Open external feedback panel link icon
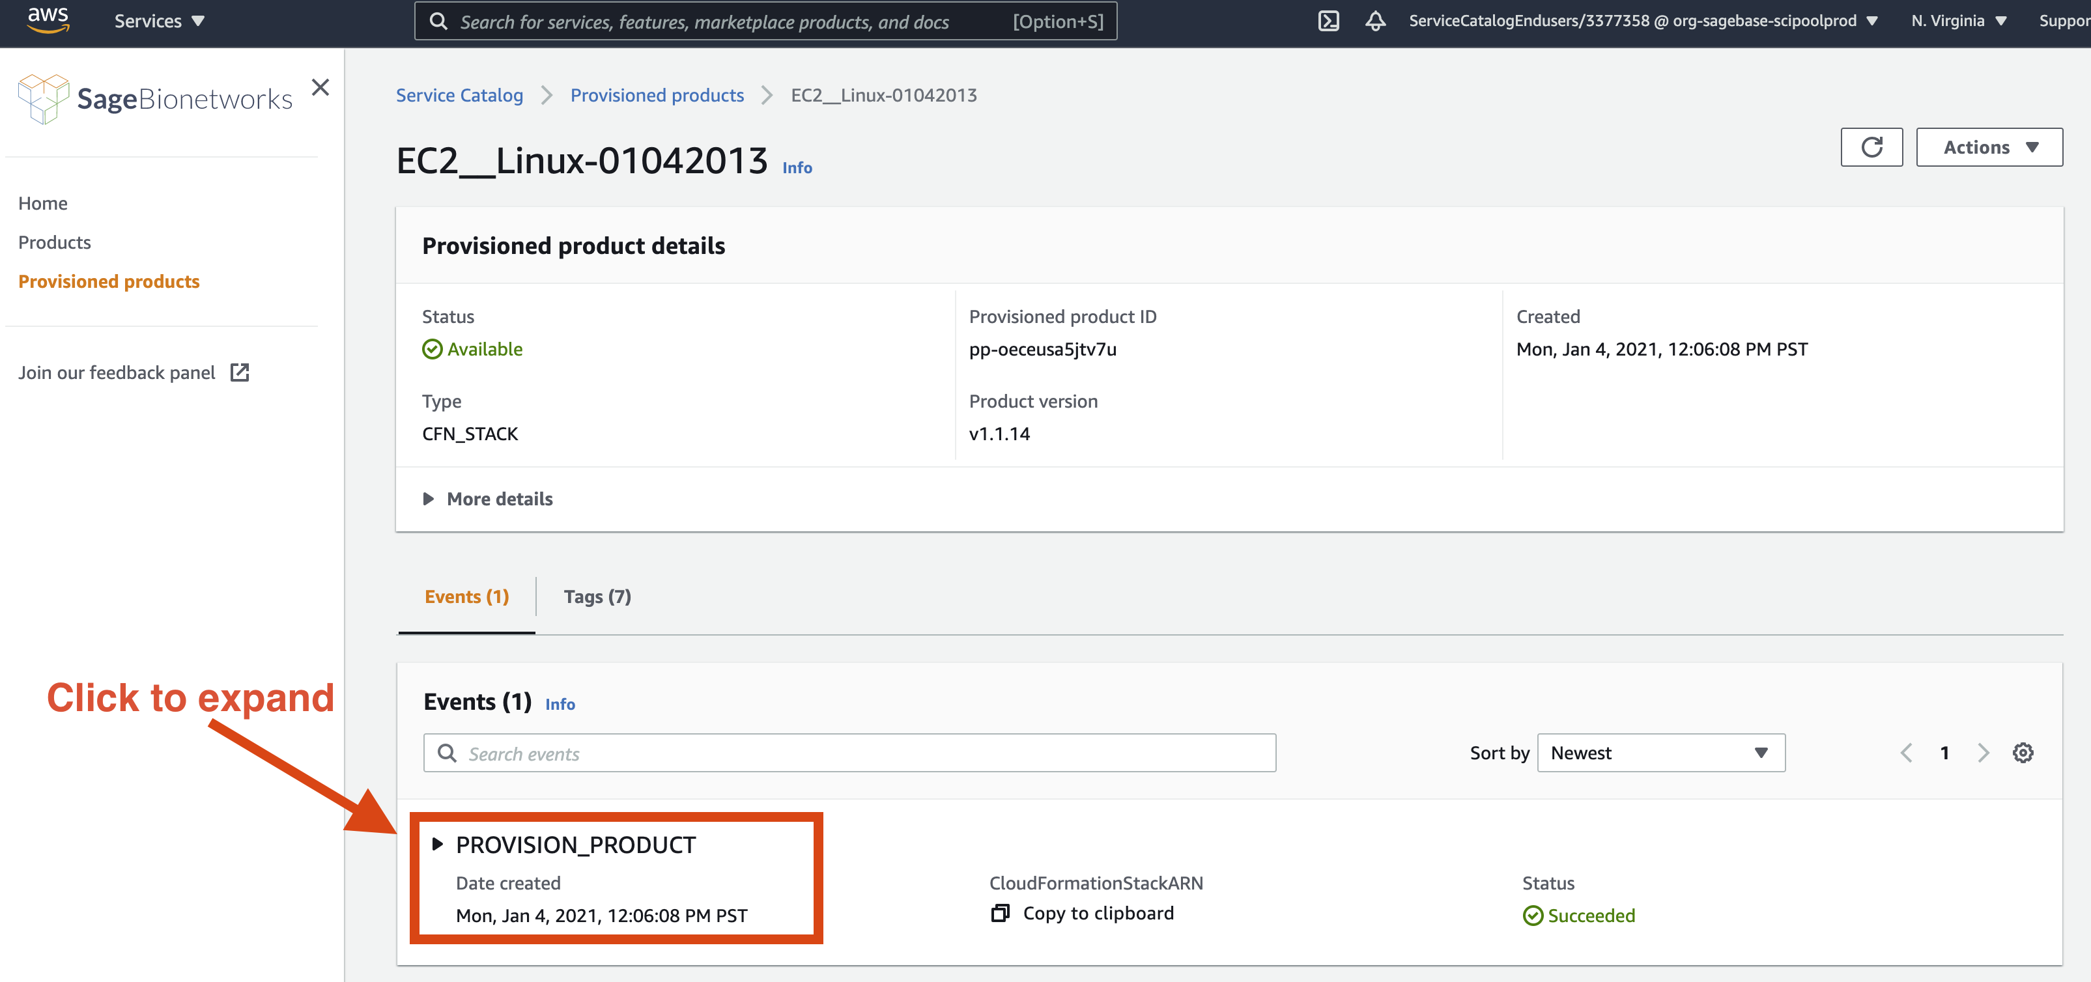Screen dimensions: 2091x982 (x=240, y=372)
